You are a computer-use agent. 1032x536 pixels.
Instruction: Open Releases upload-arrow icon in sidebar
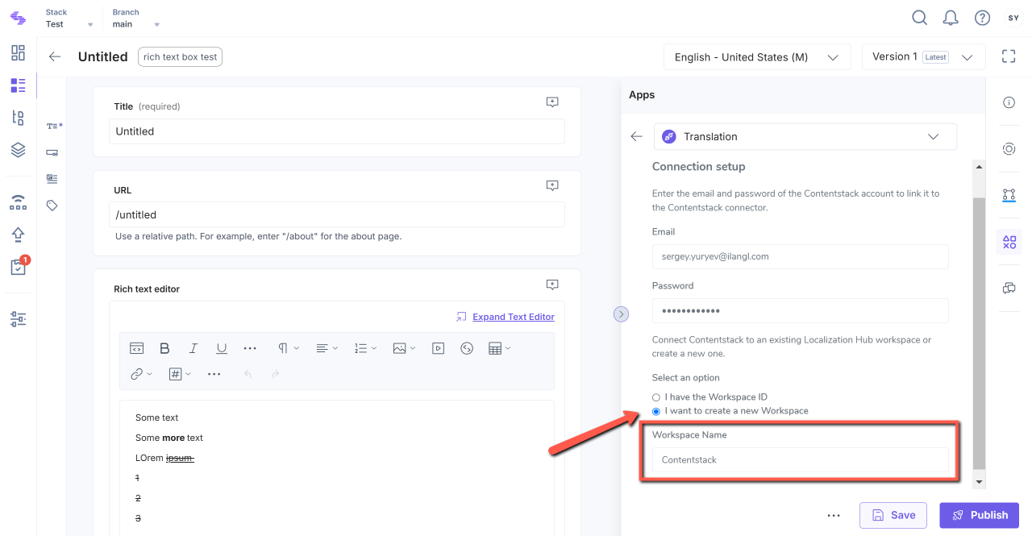pos(18,235)
